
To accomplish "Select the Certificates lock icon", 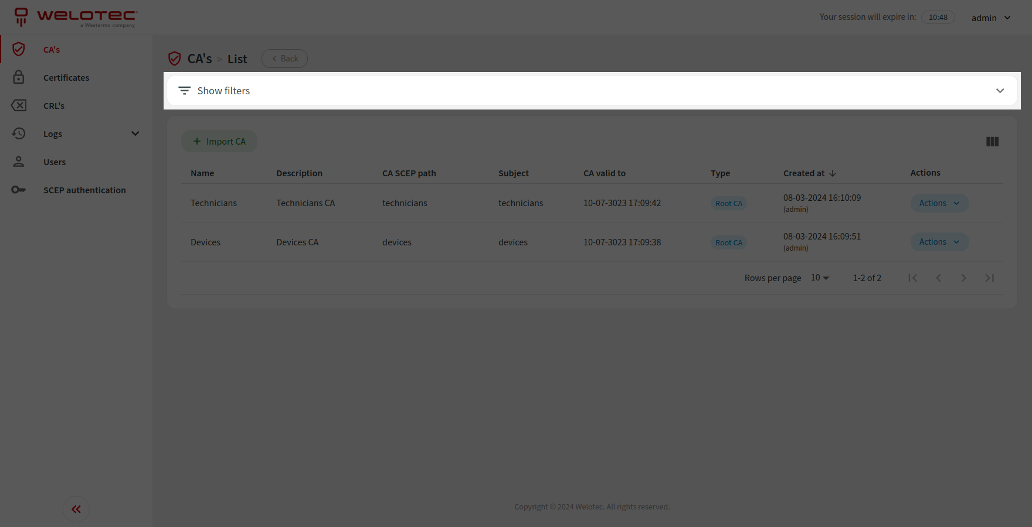I will pos(19,77).
